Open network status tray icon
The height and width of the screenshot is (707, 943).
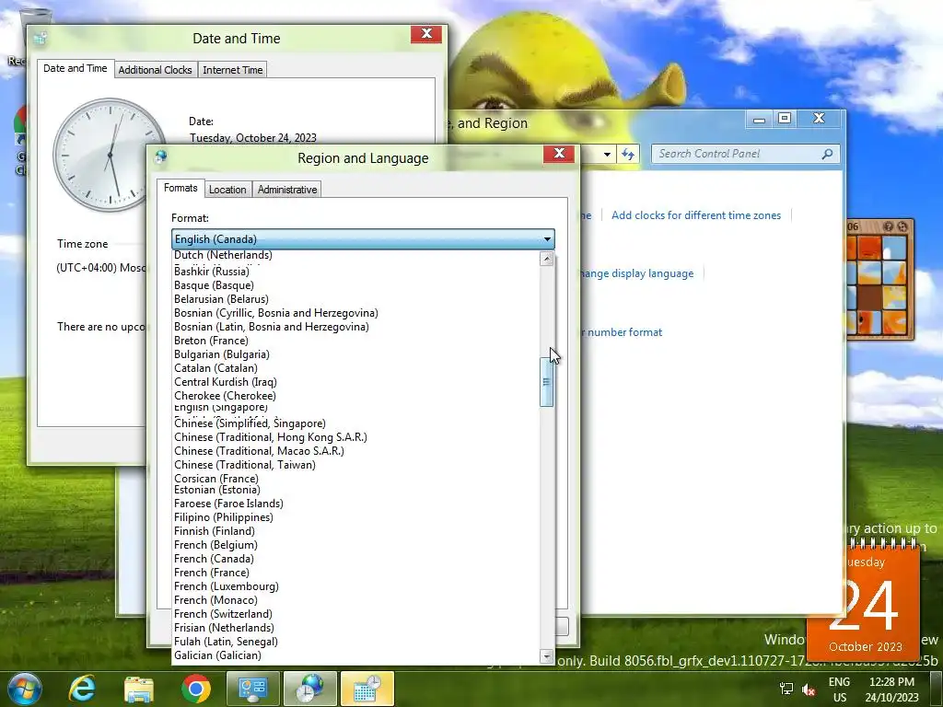pyautogui.click(x=786, y=689)
